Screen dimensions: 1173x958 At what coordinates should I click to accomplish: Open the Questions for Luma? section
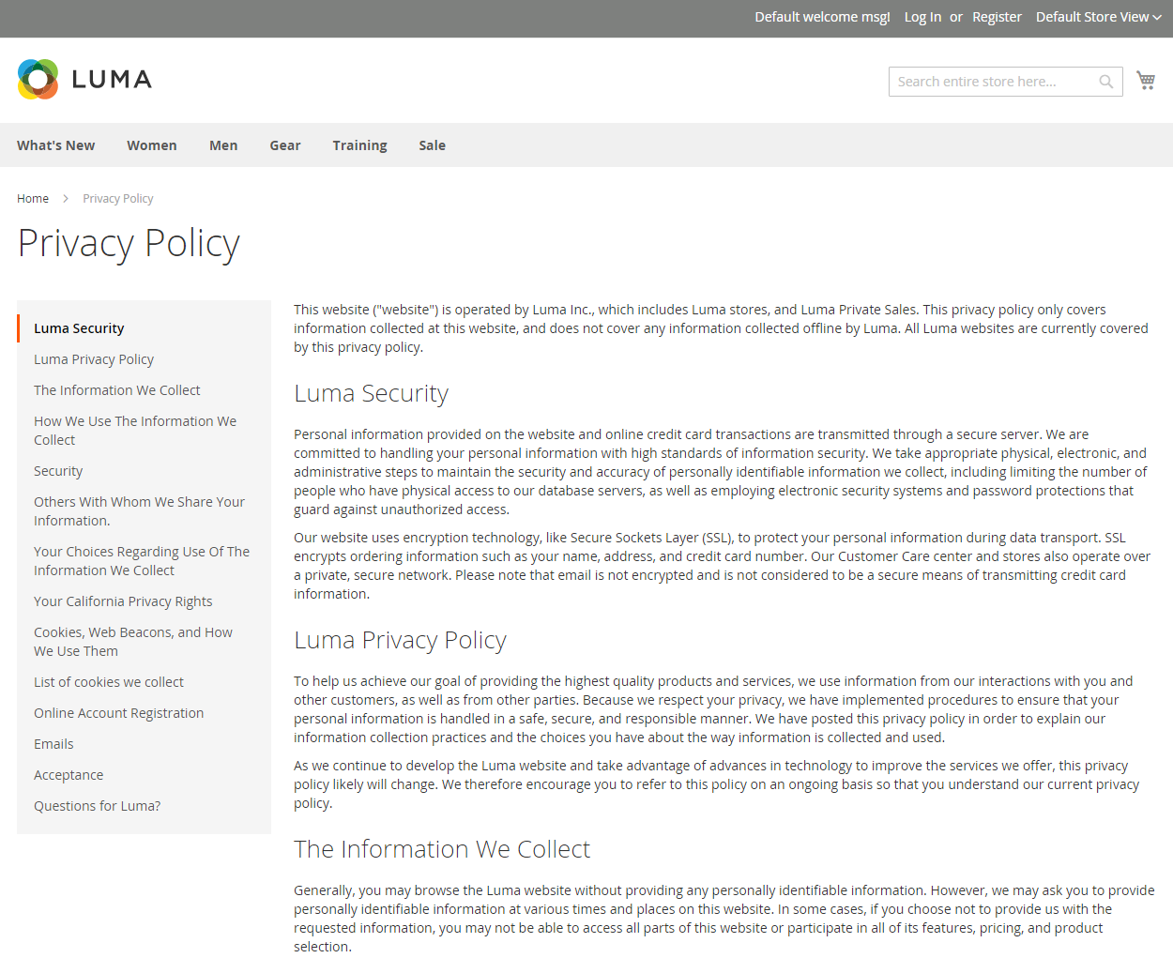pos(97,805)
